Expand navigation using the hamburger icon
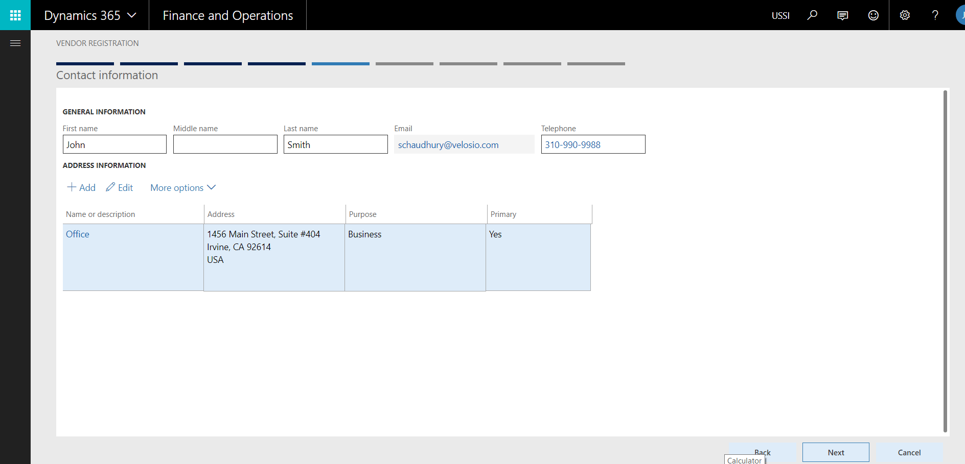 15,43
